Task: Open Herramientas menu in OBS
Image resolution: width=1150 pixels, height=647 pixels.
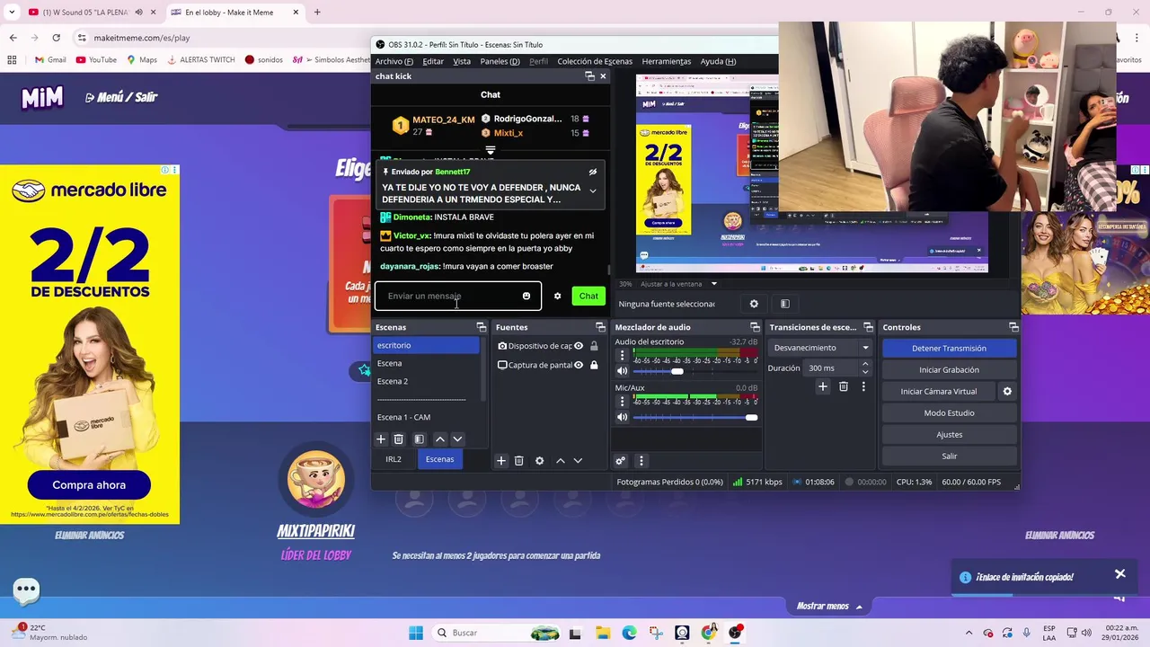Action: (667, 61)
